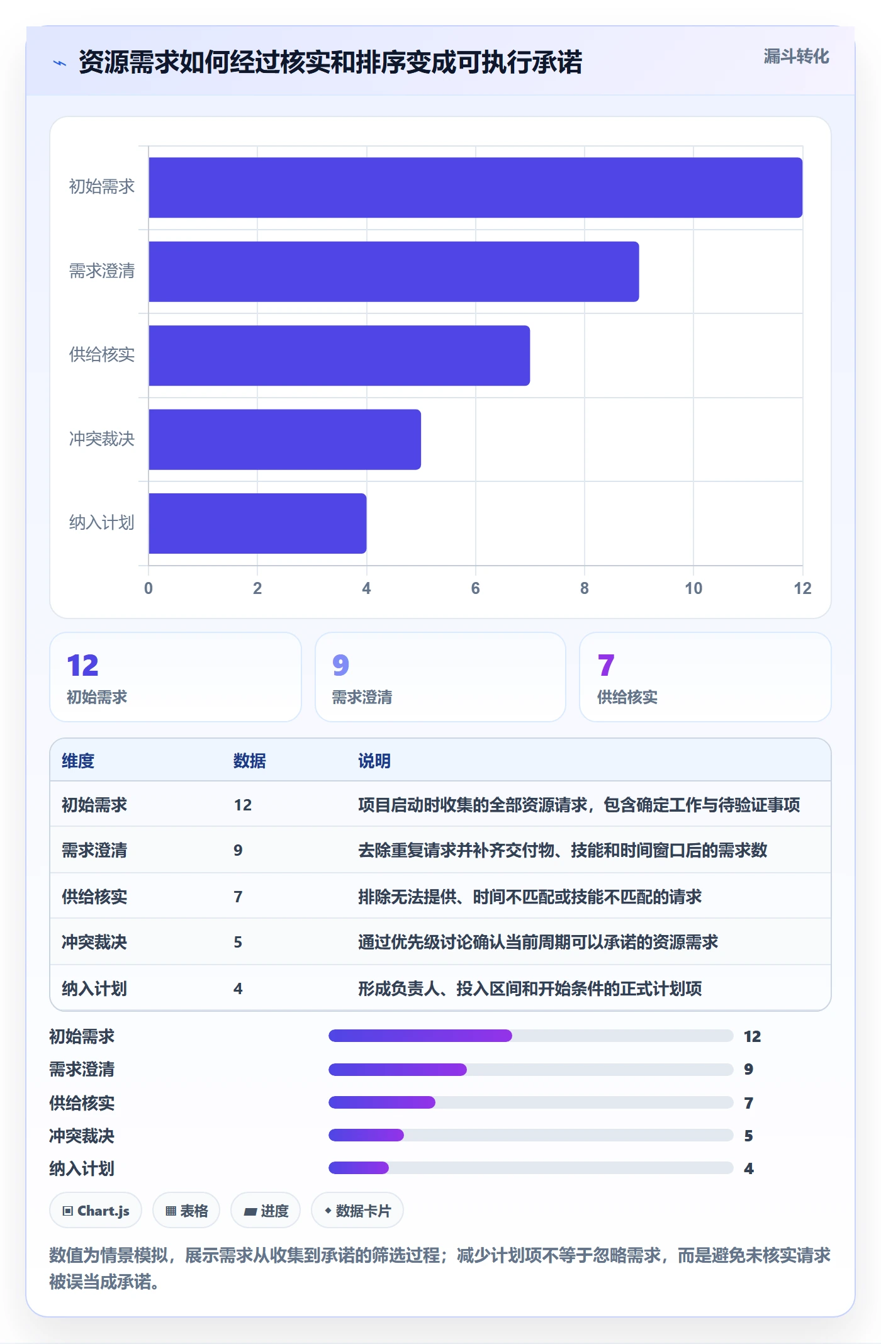
Task: Click the 纳入计划 progress bar showing 4
Action: (531, 1168)
